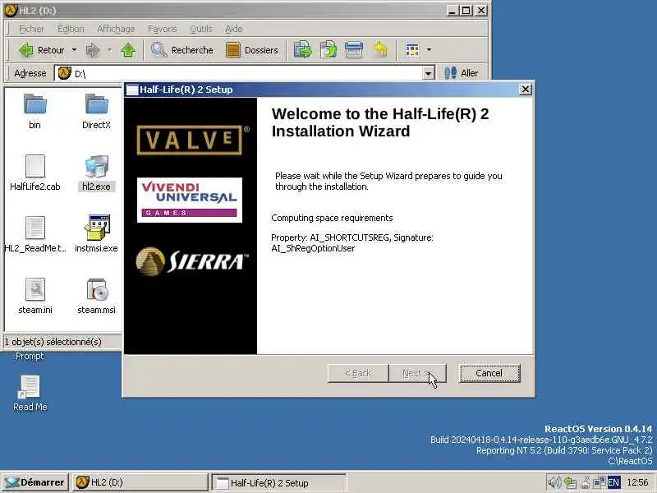Click the network connection tray icon
Screen dimensions: 657x493
[600, 482]
